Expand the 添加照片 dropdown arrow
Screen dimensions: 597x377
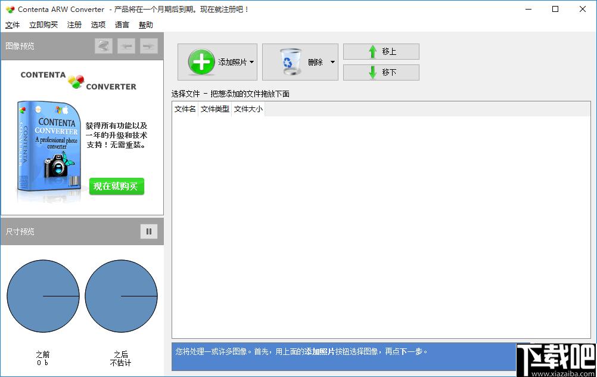coord(251,62)
